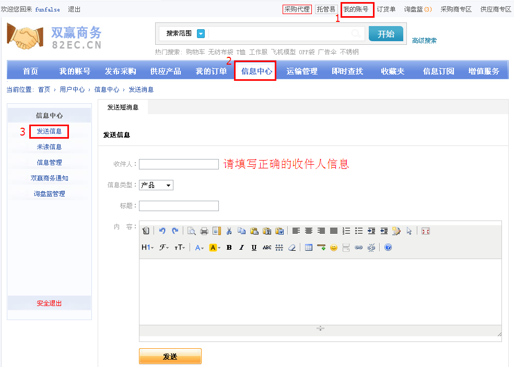Click the 收件人 input field
This screenshot has height=367, width=514.
click(179, 164)
